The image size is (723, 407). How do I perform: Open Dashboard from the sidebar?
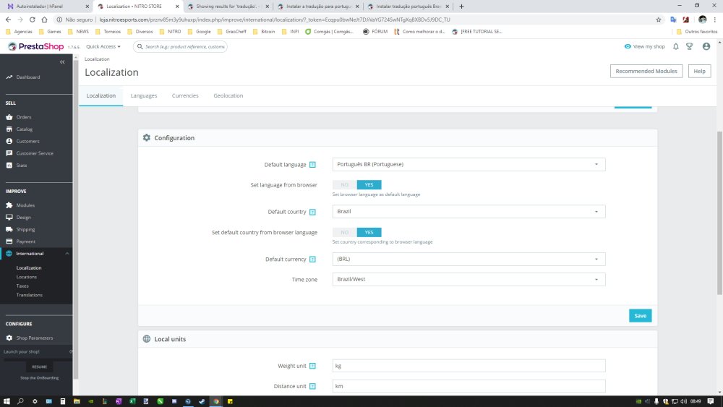coord(27,77)
